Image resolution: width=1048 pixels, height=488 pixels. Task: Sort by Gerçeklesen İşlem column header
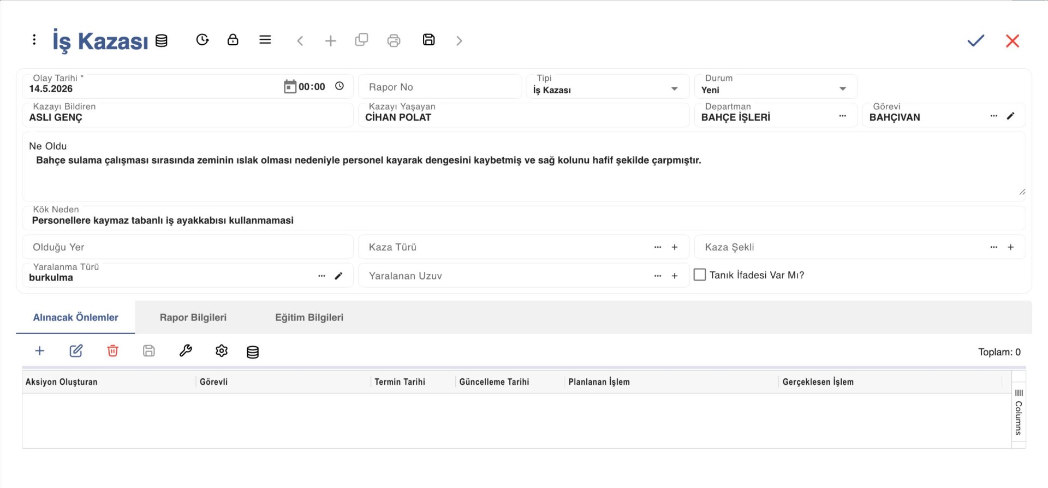tap(891, 382)
